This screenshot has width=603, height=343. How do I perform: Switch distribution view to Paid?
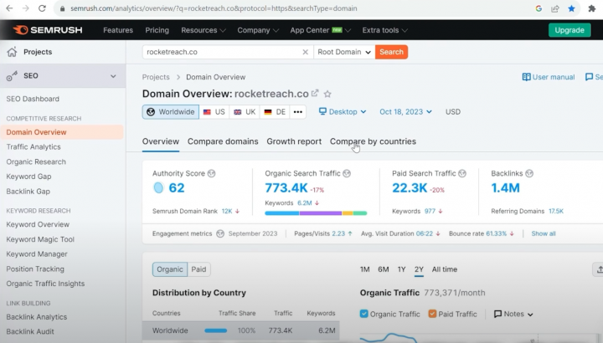[x=199, y=269]
